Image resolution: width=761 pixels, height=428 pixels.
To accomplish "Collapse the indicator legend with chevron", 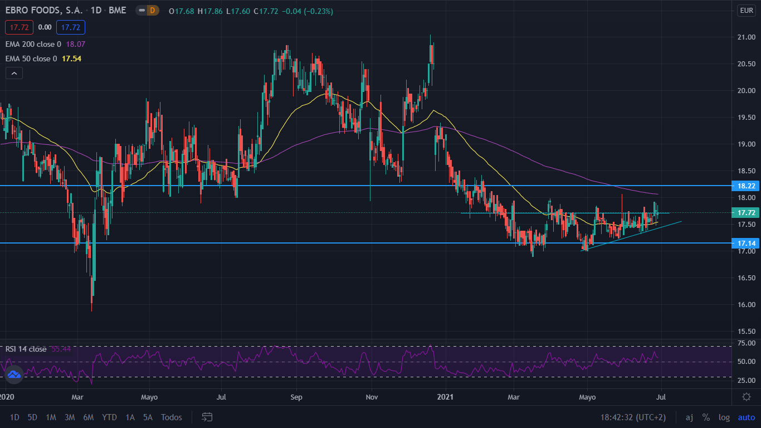I will 14,73.
